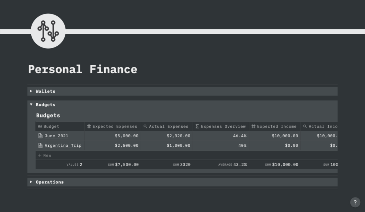Click the June 2021 page icon
Screen dimensions: 365x212
coord(40,136)
